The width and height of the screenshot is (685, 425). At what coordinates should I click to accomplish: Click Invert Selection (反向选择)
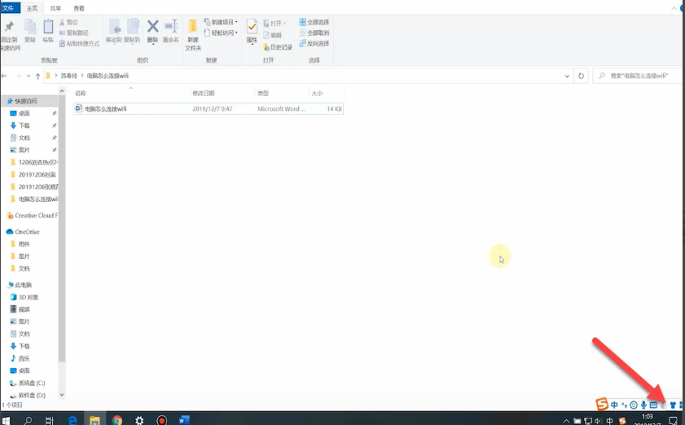point(314,43)
